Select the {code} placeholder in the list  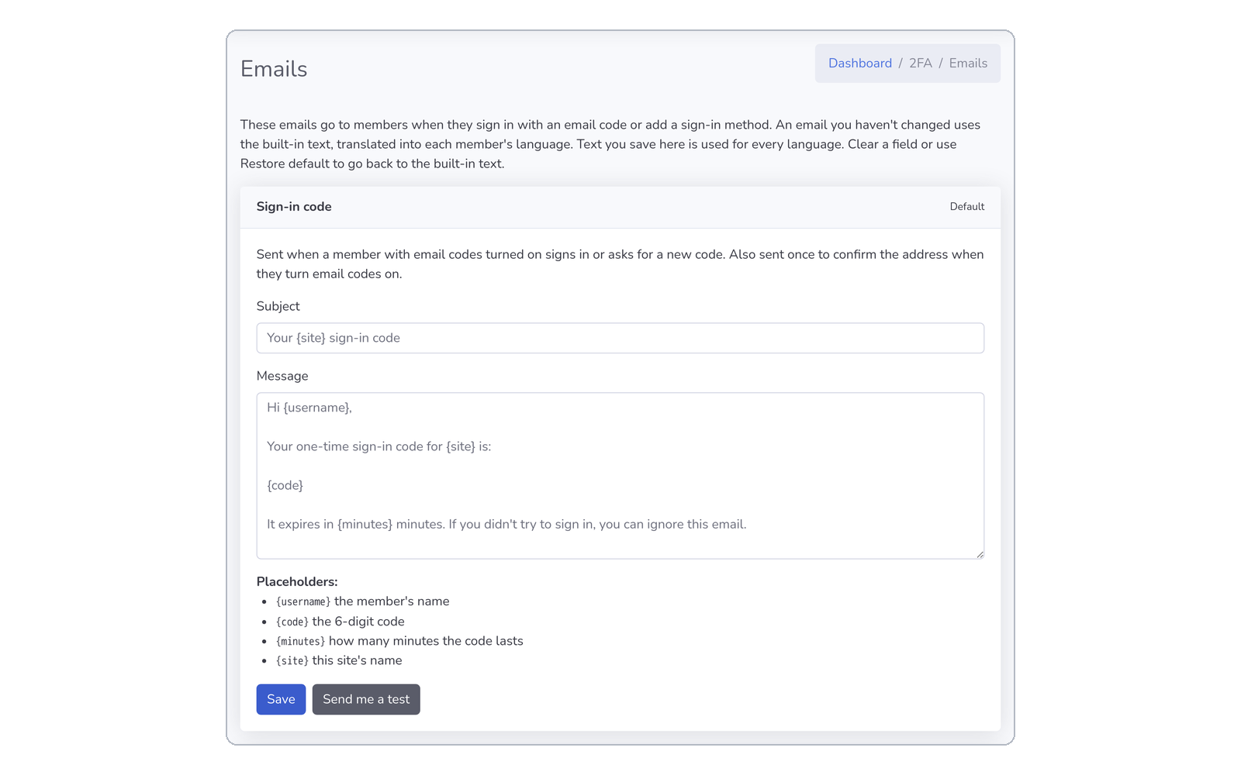(292, 622)
